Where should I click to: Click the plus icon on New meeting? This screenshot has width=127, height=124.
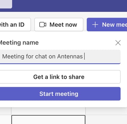(95, 25)
